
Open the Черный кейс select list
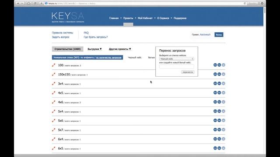click(x=177, y=59)
